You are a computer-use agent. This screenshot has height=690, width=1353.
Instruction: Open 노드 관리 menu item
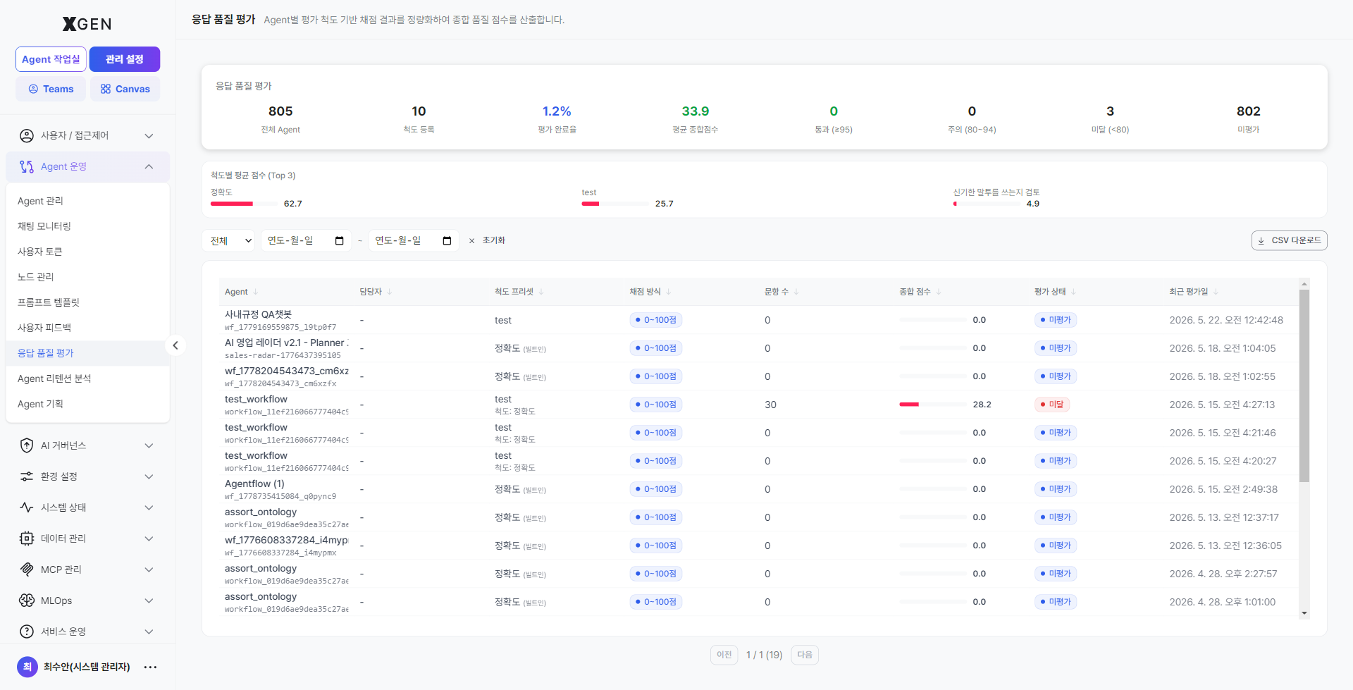pos(87,277)
